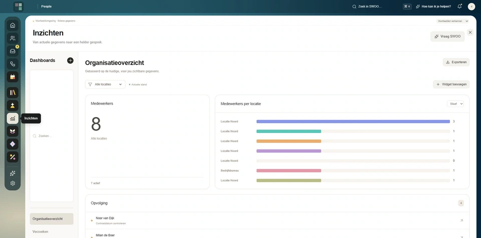Click the ⌘K shortcut badge
The image size is (481, 238).
pos(407,6)
